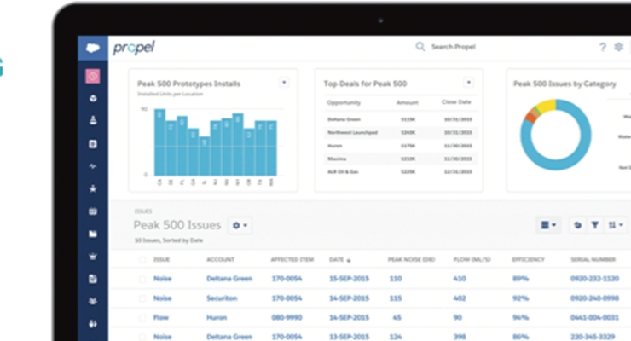Image resolution: width=631 pixels, height=341 pixels.
Task: Open the Huron account link in issues table
Action: (217, 317)
